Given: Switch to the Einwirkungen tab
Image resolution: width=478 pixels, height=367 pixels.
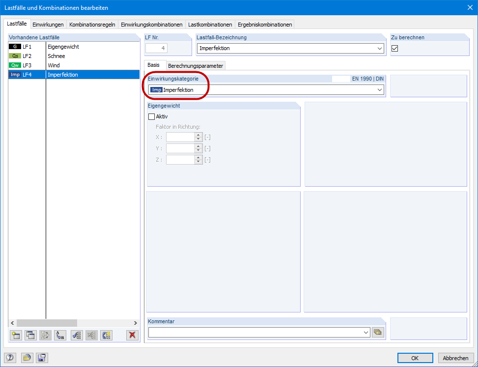Looking at the screenshot, I should [x=48, y=25].
